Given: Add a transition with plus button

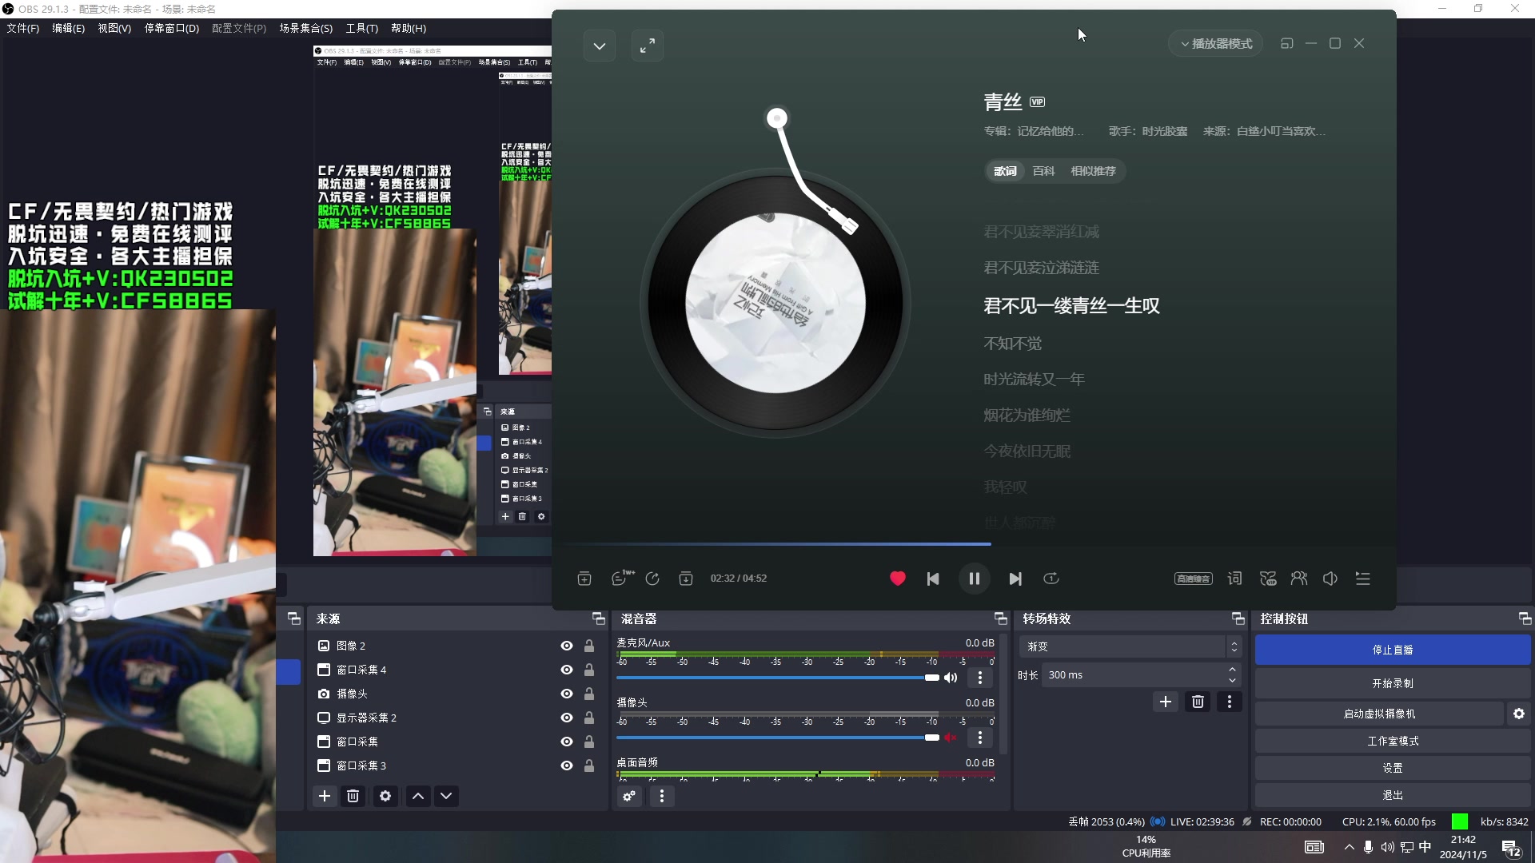Looking at the screenshot, I should [x=1165, y=702].
